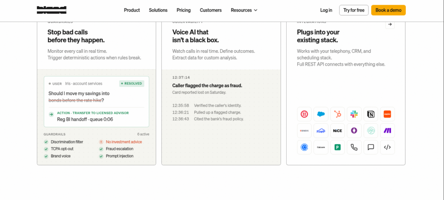The width and height of the screenshot is (444, 200).
Task: Select the code brackets API icon
Action: [x=387, y=147]
